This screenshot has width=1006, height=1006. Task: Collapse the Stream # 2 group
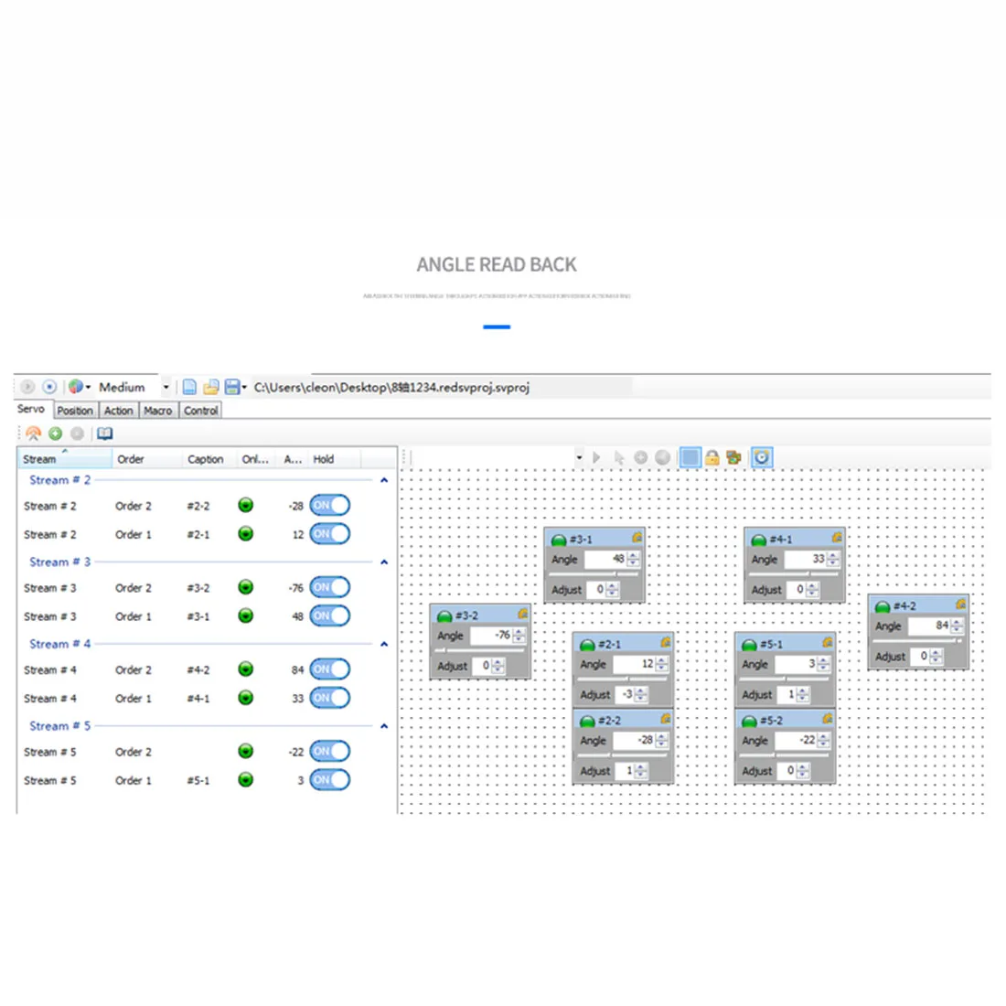384,480
